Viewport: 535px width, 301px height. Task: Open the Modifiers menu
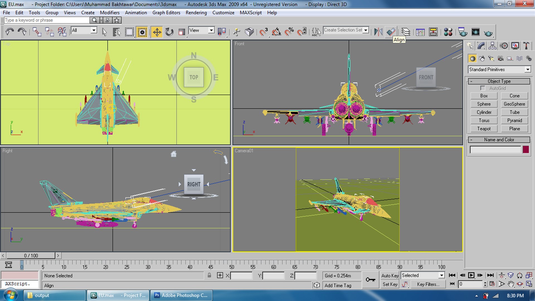[x=110, y=13]
